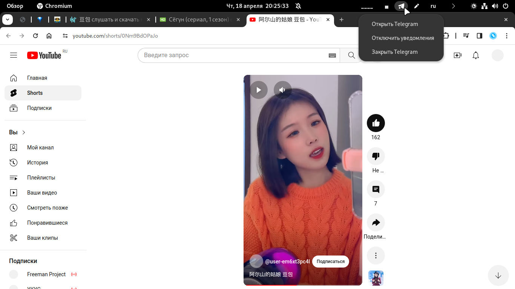Open 'Подписки' in the sidebar
This screenshot has height=289, width=515.
coord(43,108)
